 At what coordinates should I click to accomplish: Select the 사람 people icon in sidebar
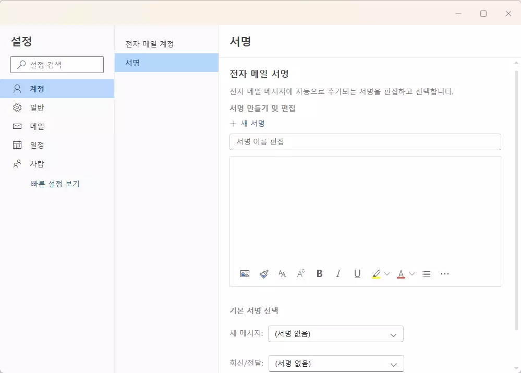click(17, 163)
